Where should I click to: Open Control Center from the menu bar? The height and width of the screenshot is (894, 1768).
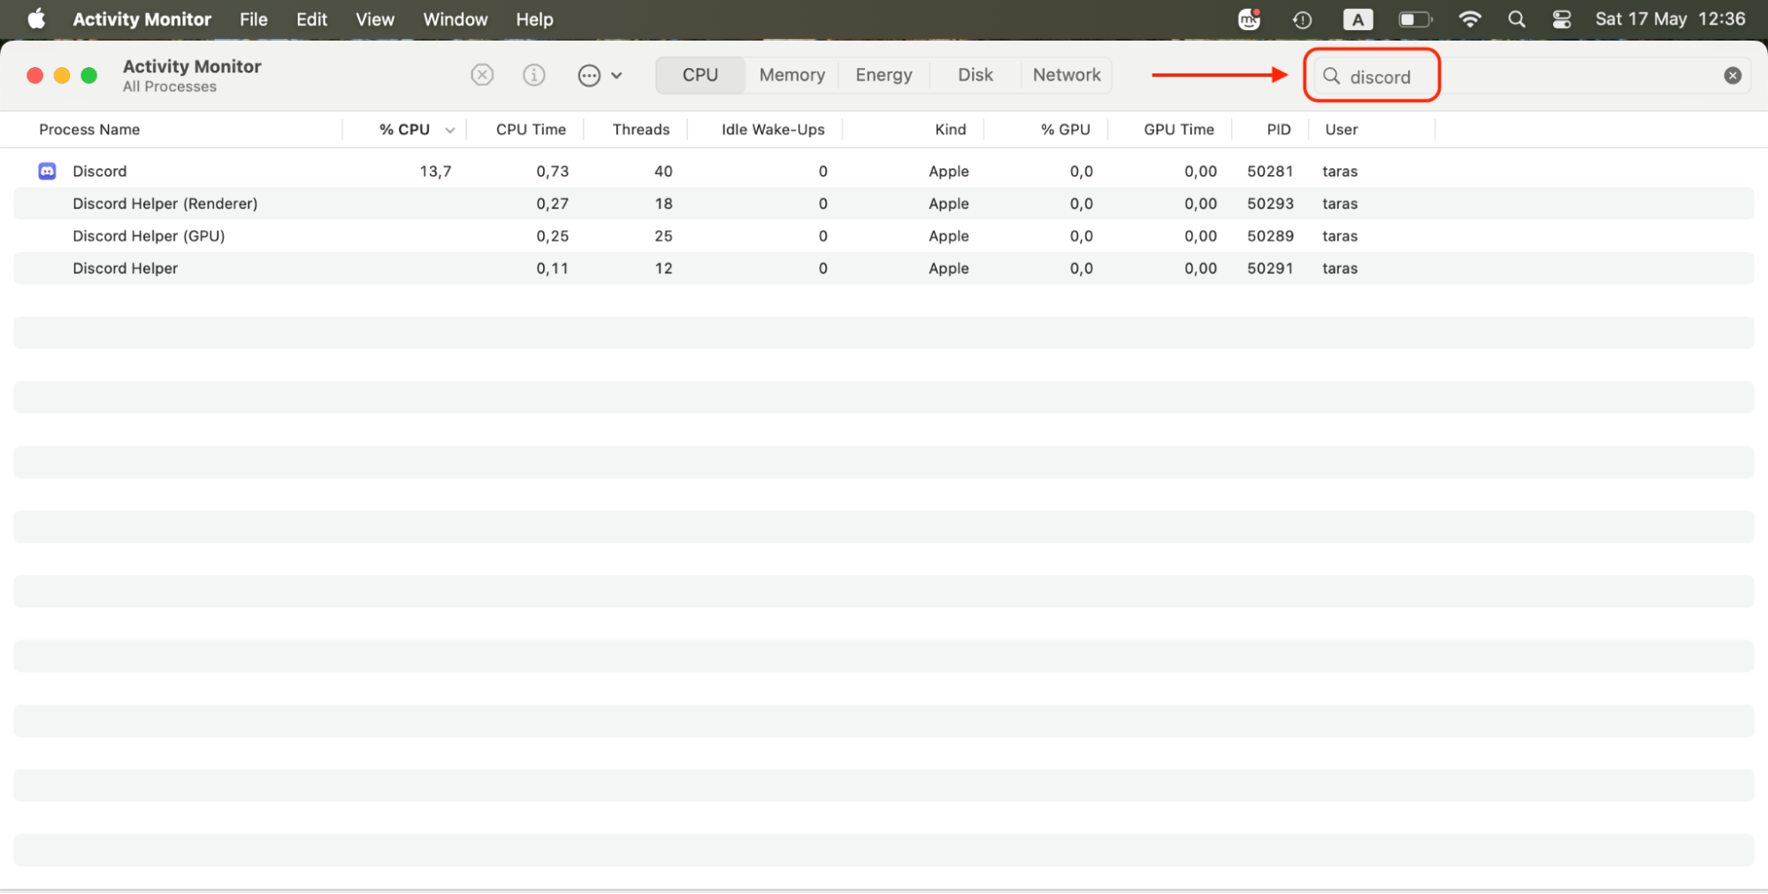point(1561,19)
